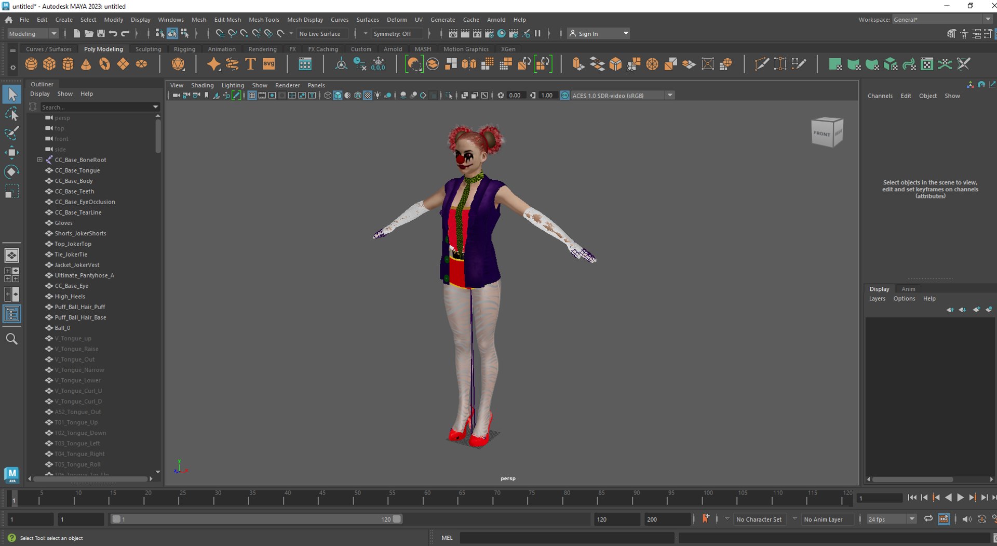The height and width of the screenshot is (546, 997).
Task: Toggle Outliner panel layout icon in toolbox
Action: 11,314
